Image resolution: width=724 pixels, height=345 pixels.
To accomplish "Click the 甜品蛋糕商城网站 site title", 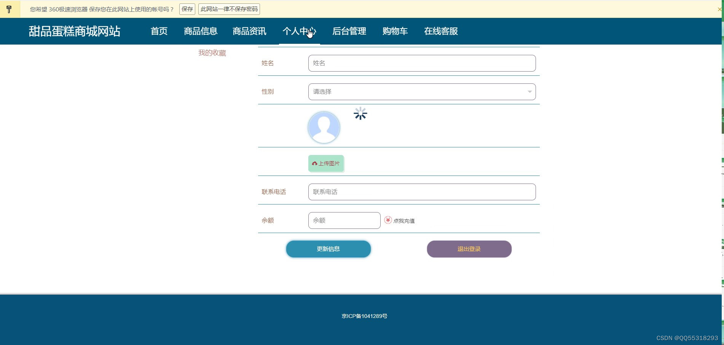I will coord(75,31).
